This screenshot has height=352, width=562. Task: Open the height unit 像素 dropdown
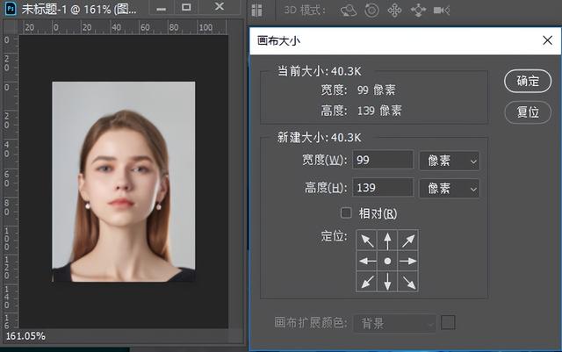click(450, 188)
